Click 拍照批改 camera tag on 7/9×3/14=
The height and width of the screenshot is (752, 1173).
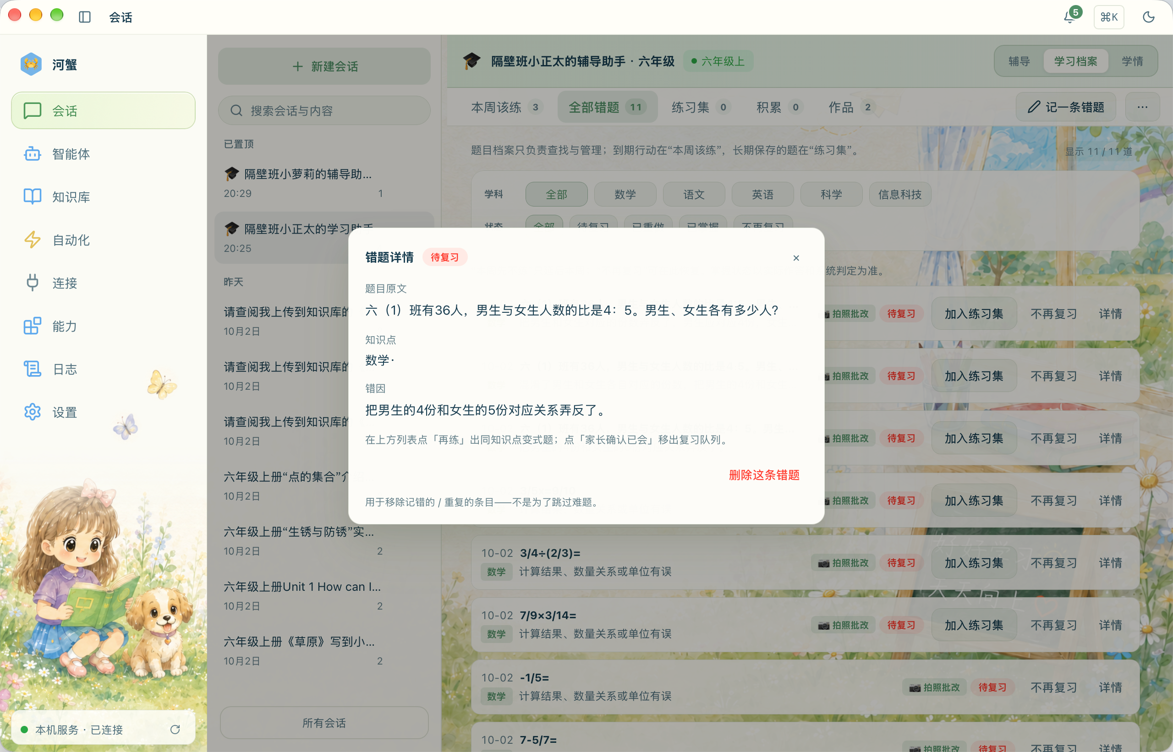(x=843, y=625)
